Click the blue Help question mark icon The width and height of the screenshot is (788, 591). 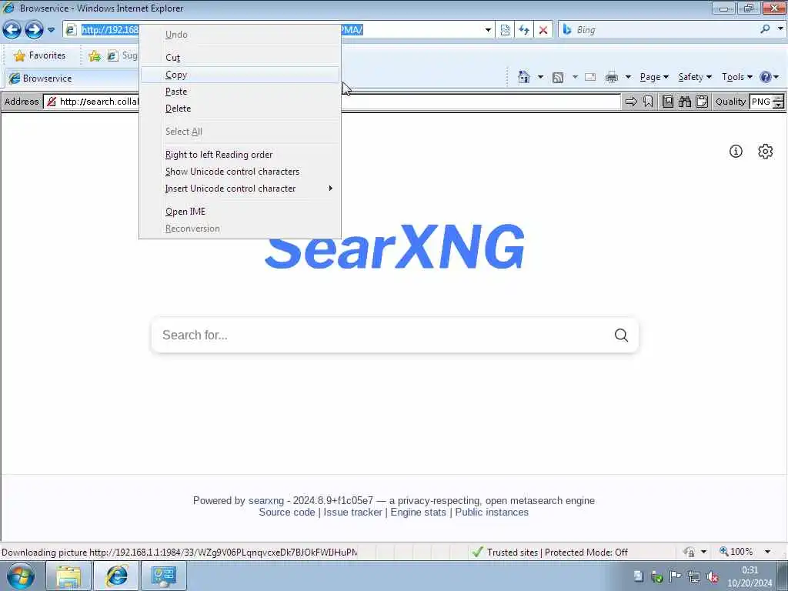[766, 77]
